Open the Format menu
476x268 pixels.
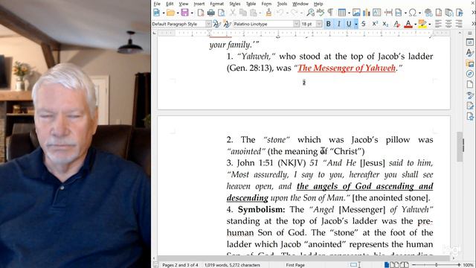point(216,4)
